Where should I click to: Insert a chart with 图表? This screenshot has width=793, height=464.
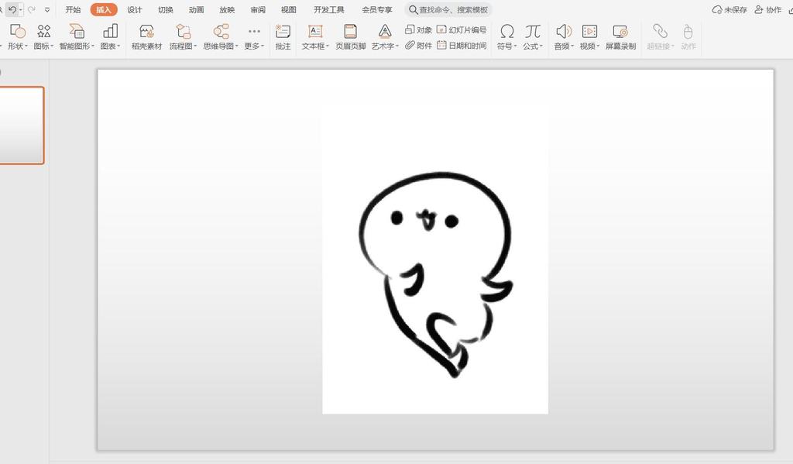pos(110,36)
